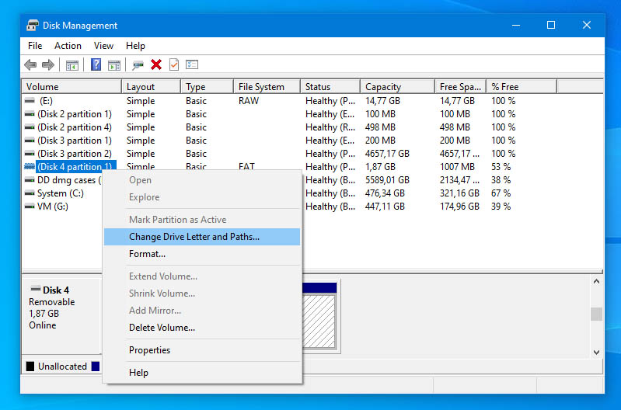The image size is (621, 410).
Task: Sort by the Capacity column header
Action: click(x=383, y=87)
